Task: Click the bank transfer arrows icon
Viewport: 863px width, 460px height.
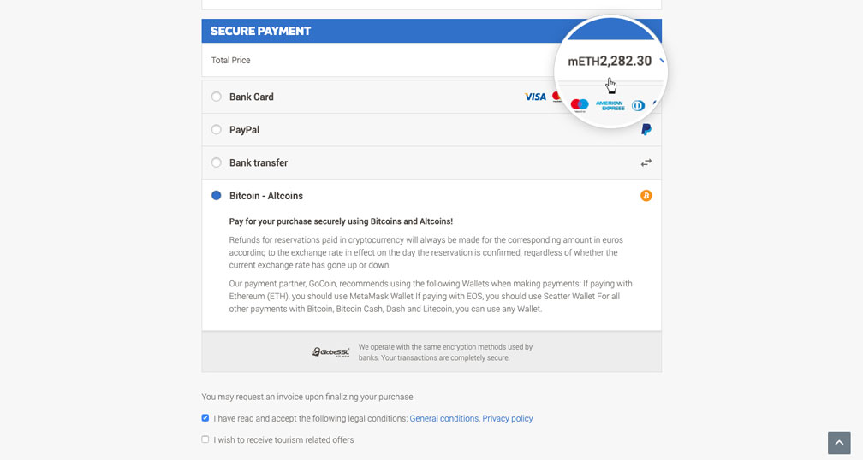Action: [x=646, y=162]
